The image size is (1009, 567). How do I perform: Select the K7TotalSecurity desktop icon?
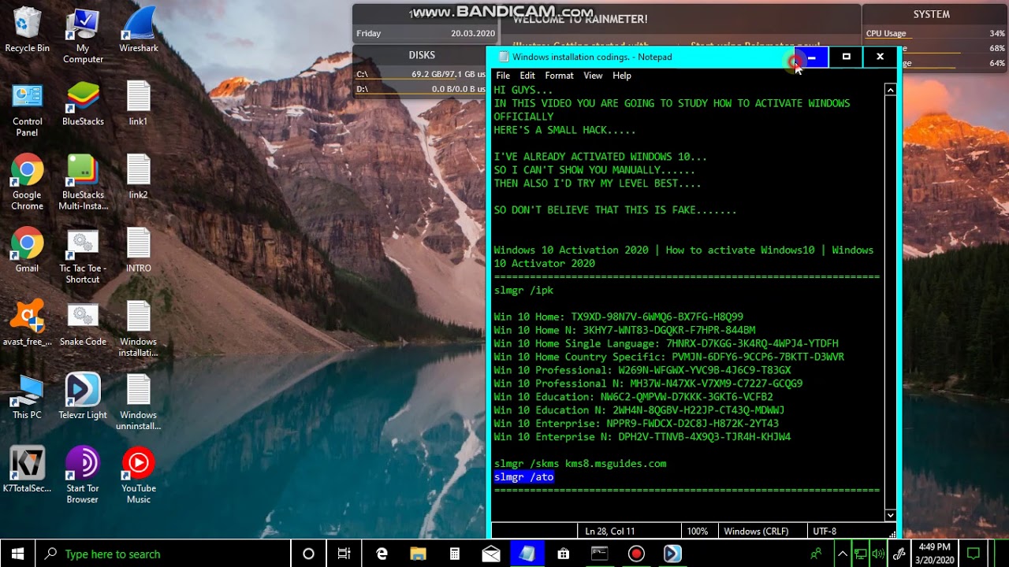tap(27, 470)
